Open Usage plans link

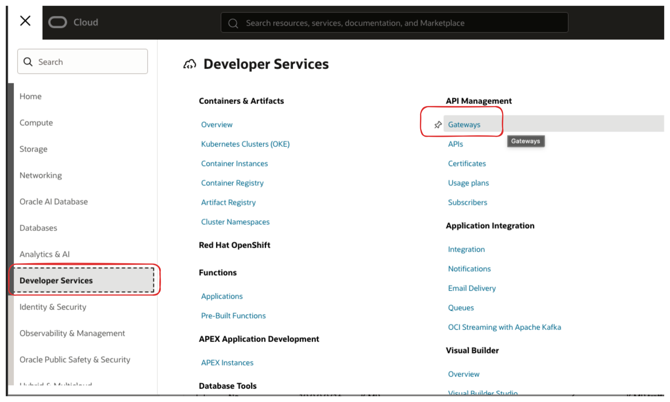pyautogui.click(x=468, y=183)
